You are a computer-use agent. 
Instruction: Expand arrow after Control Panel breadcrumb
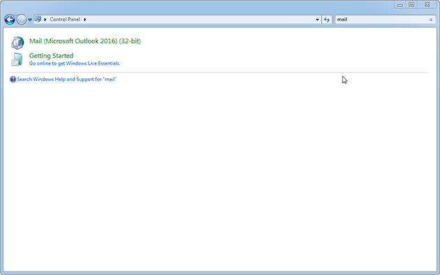point(85,20)
